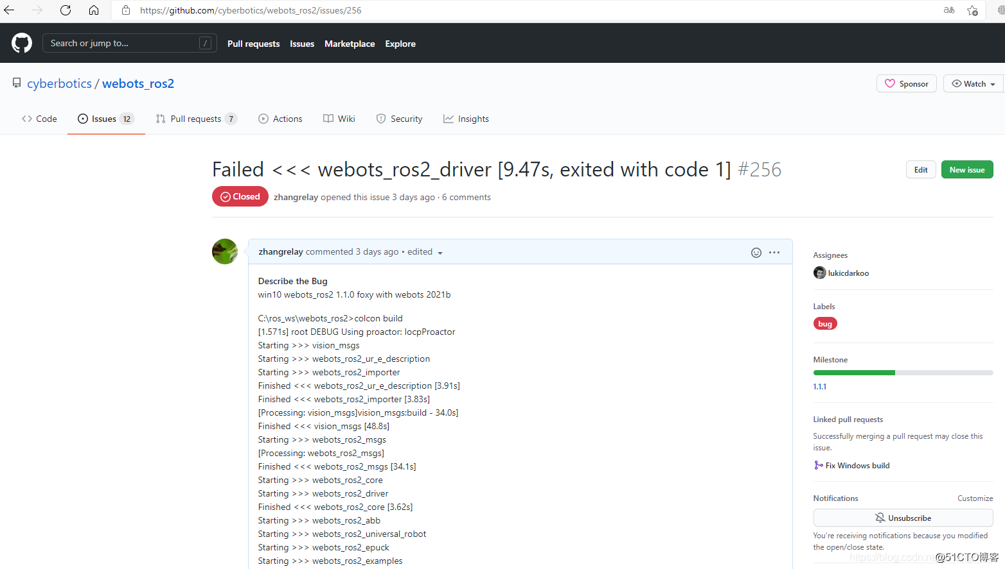Switch to the Security tab

click(400, 119)
